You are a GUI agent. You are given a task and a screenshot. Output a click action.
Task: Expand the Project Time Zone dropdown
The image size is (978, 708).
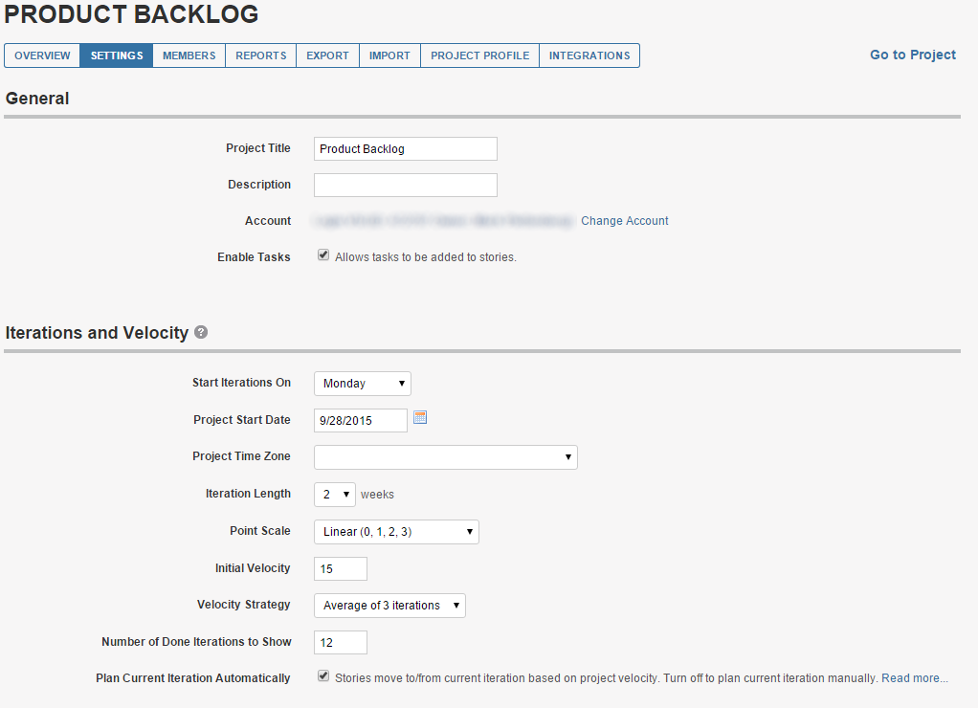coord(445,457)
